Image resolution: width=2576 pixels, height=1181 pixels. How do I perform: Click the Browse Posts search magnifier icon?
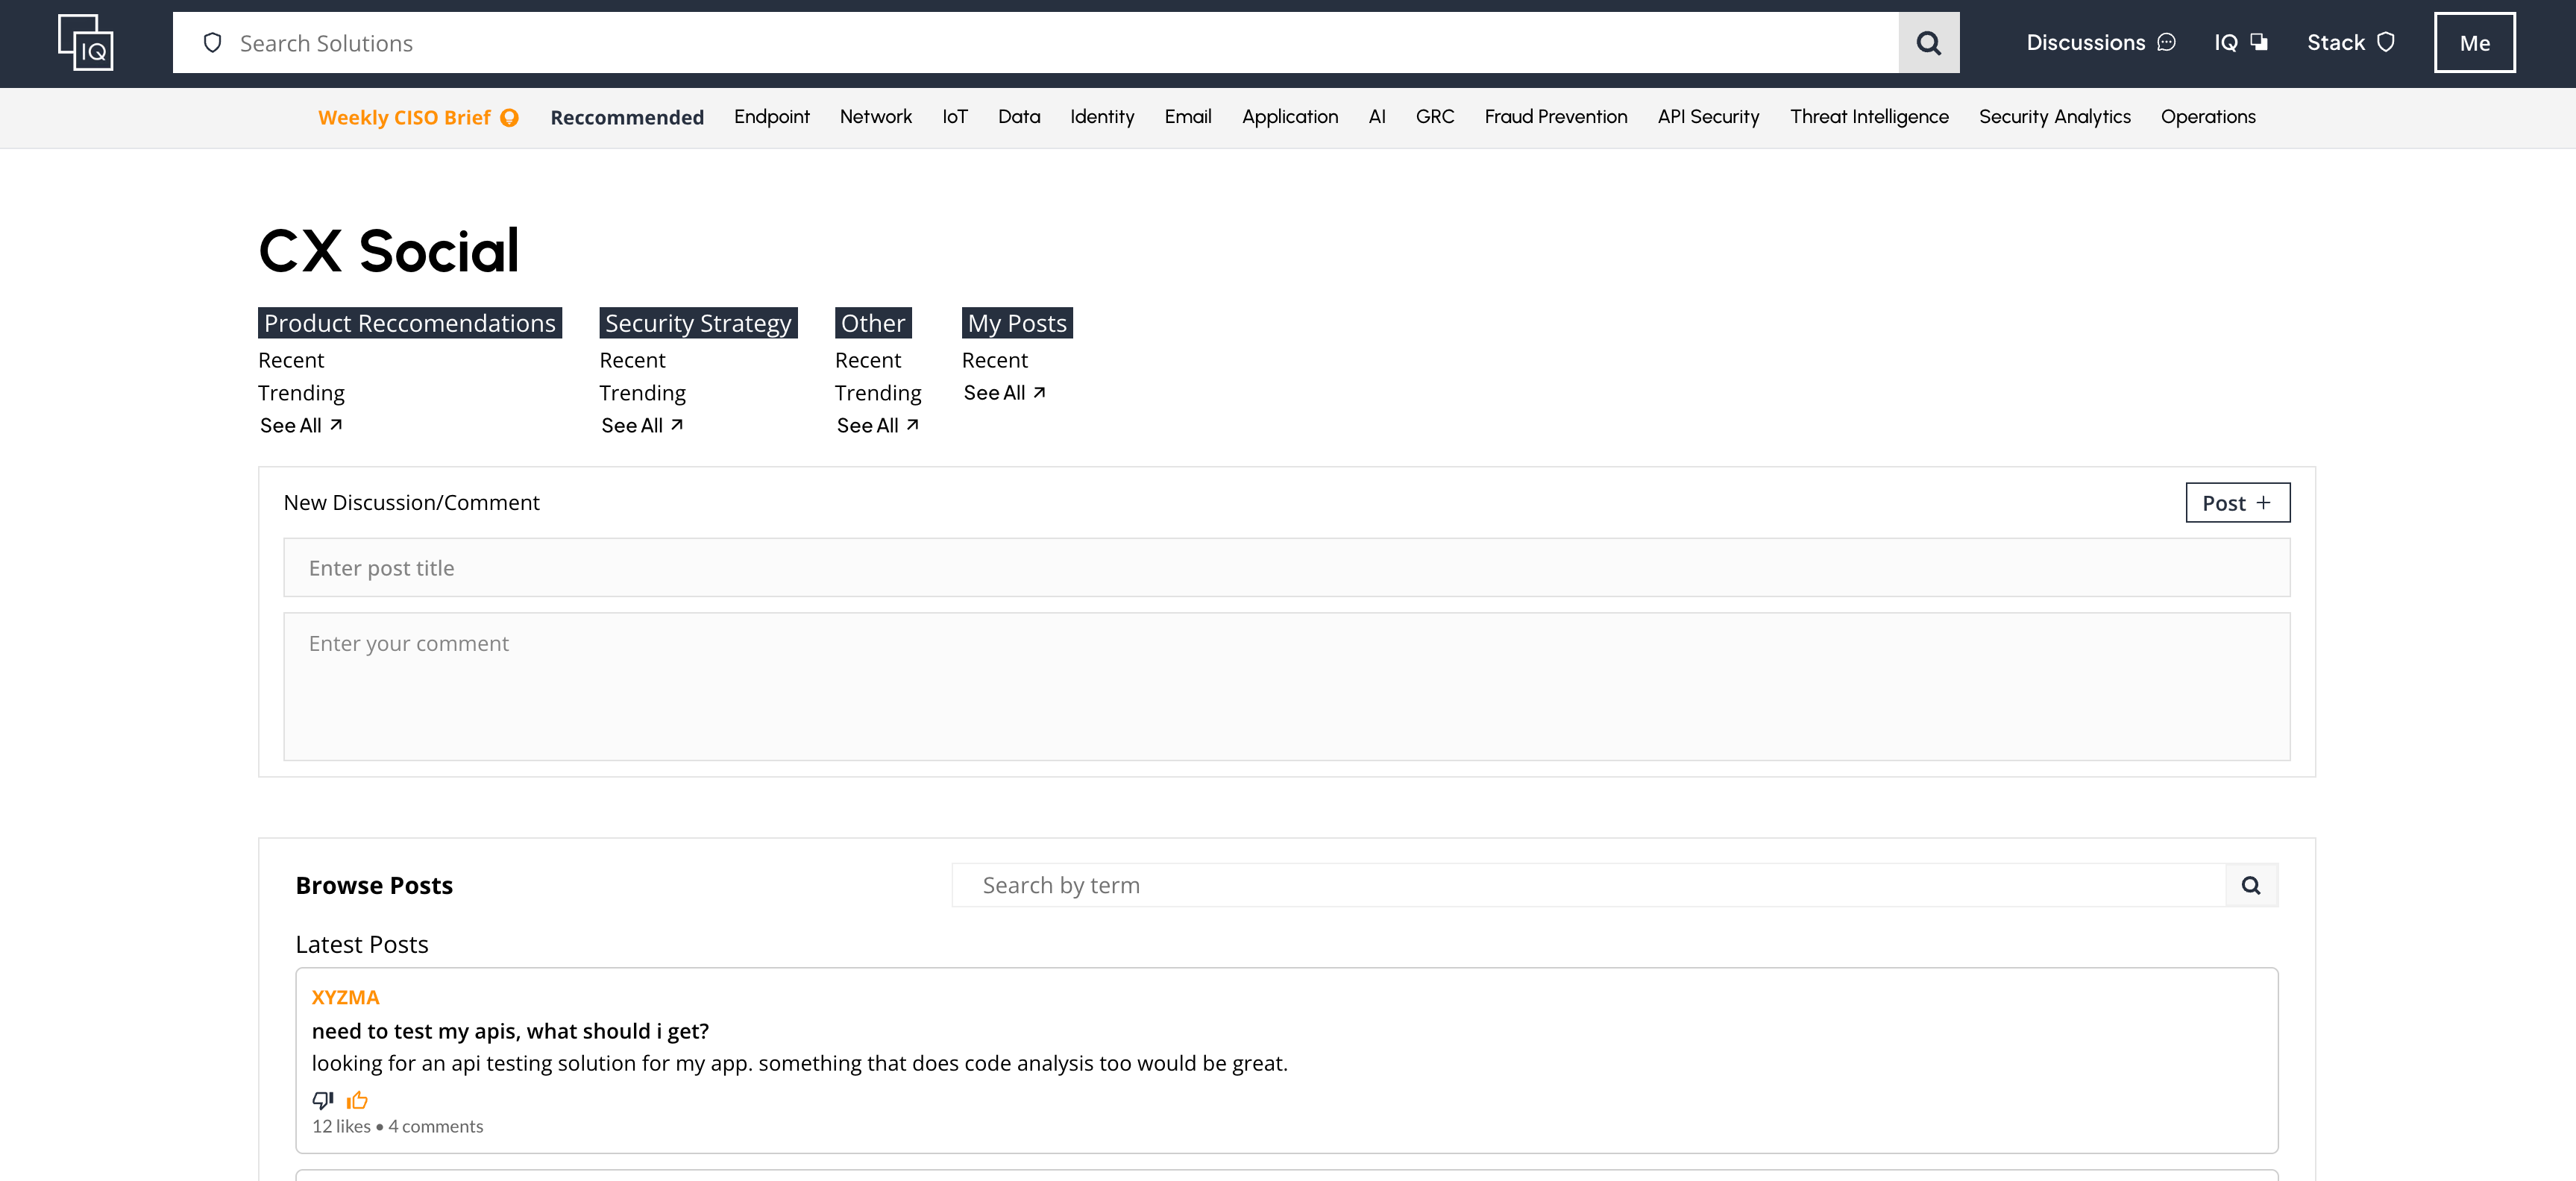coord(2250,885)
